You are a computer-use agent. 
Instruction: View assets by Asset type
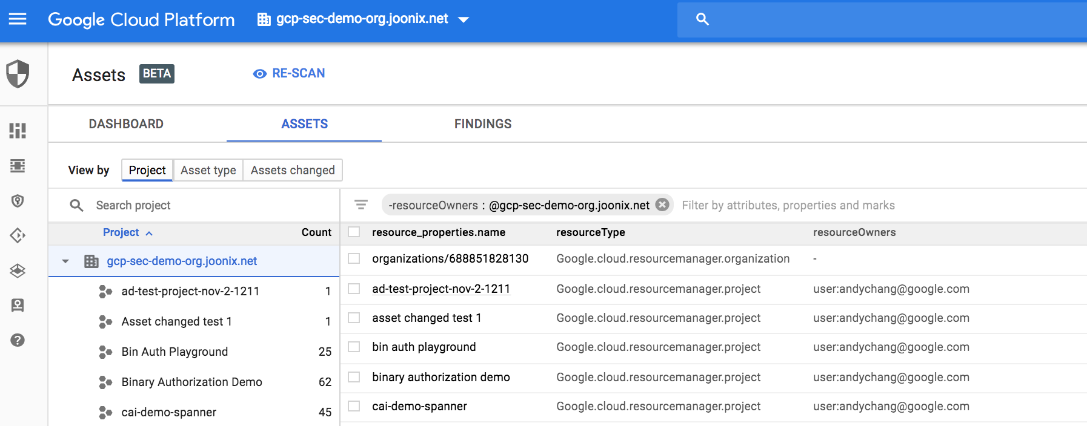point(208,170)
